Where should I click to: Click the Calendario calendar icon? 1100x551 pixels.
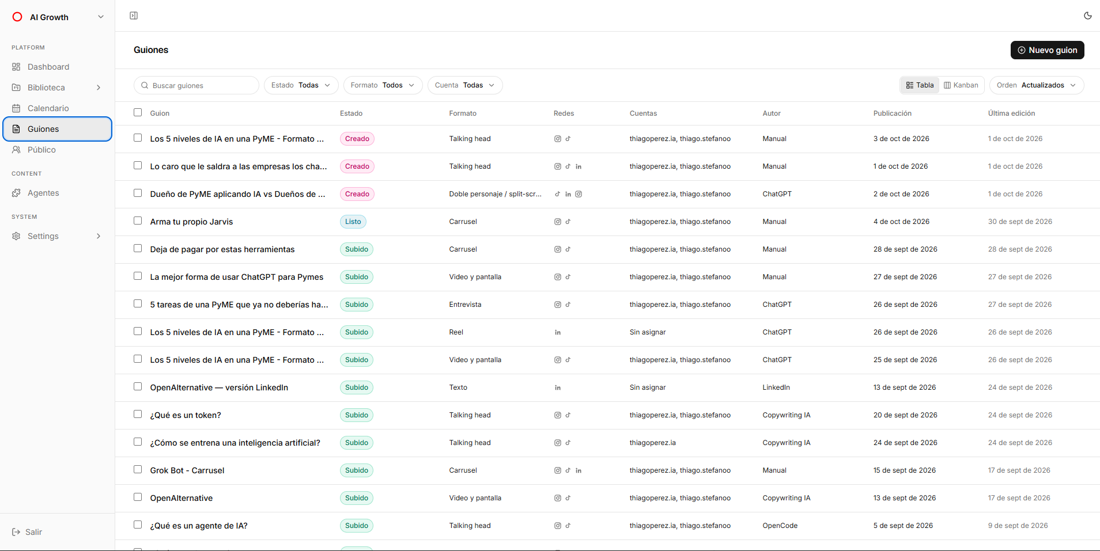click(x=16, y=108)
